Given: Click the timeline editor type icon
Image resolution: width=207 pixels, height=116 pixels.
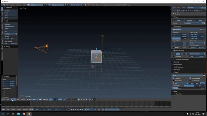Looking at the screenshot, I should pyautogui.click(x=4, y=110).
